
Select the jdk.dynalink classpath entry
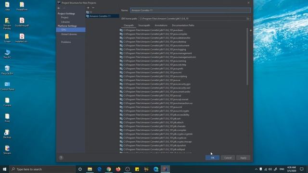click(153, 146)
